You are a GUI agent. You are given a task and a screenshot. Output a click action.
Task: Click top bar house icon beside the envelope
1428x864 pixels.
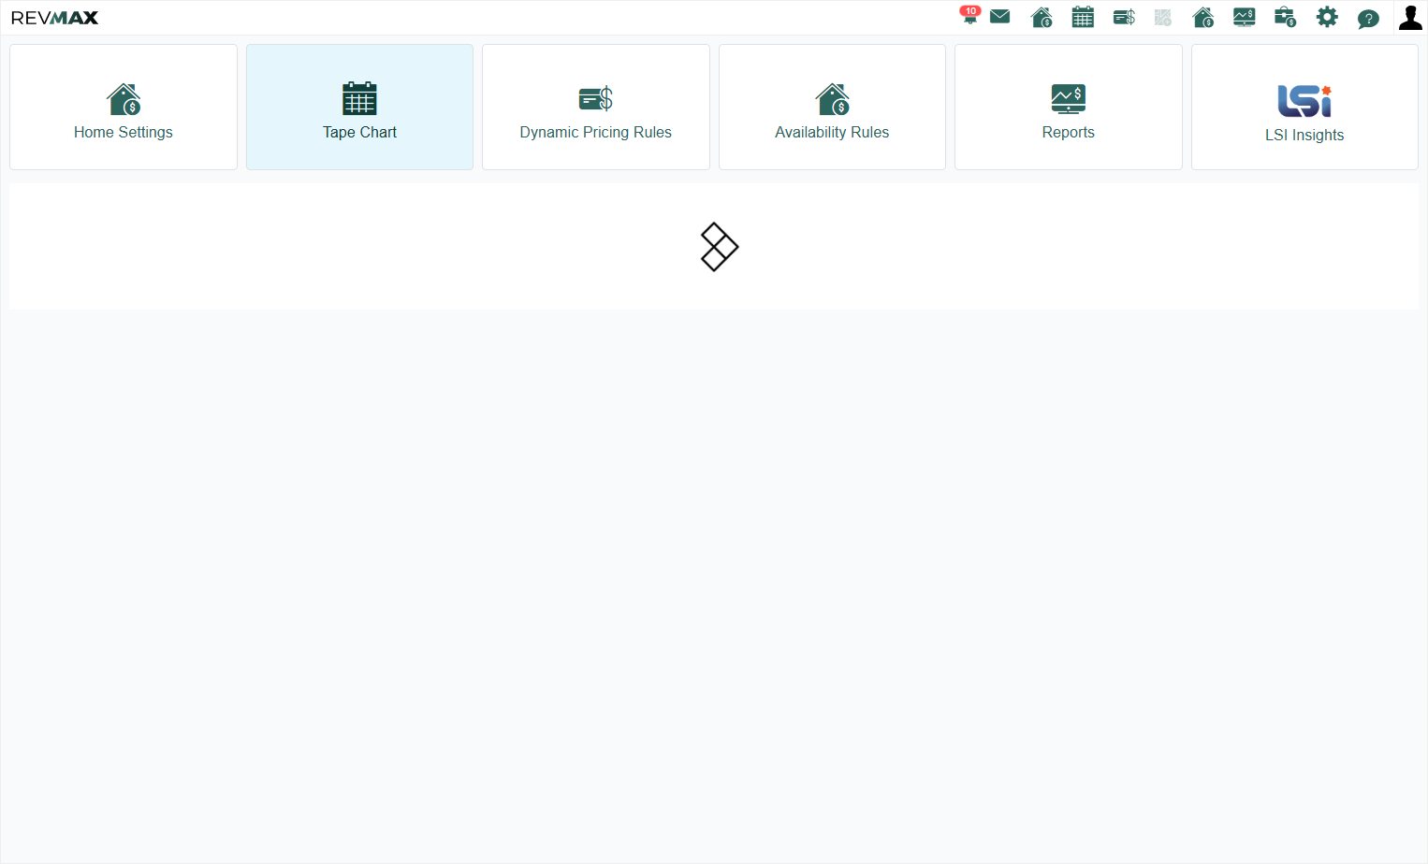(1042, 17)
